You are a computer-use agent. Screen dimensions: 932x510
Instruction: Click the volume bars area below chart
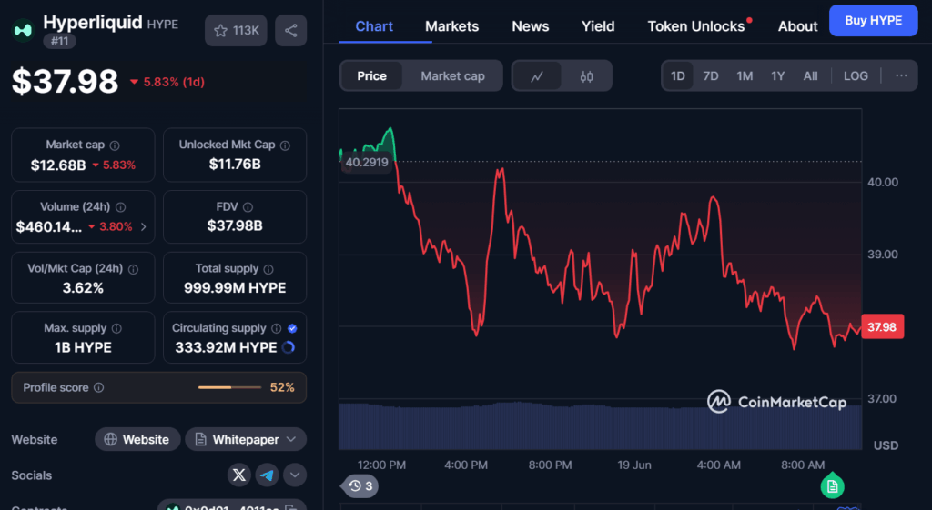601,425
